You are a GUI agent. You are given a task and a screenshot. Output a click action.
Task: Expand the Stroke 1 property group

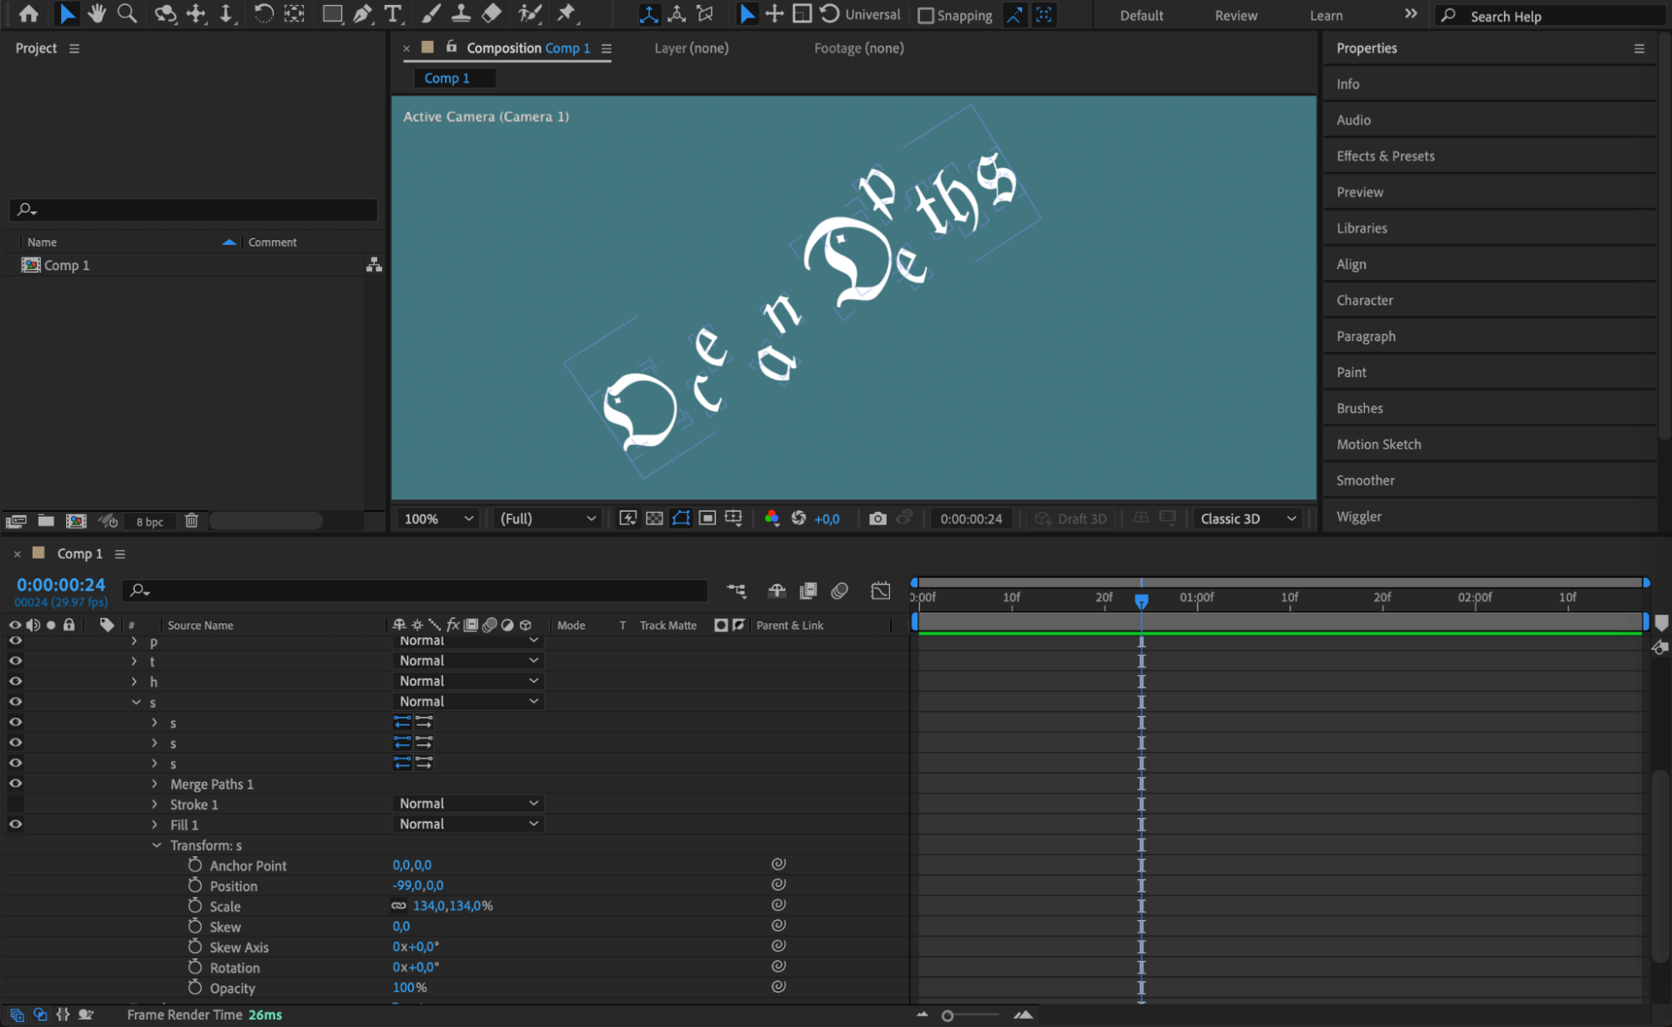pyautogui.click(x=155, y=805)
